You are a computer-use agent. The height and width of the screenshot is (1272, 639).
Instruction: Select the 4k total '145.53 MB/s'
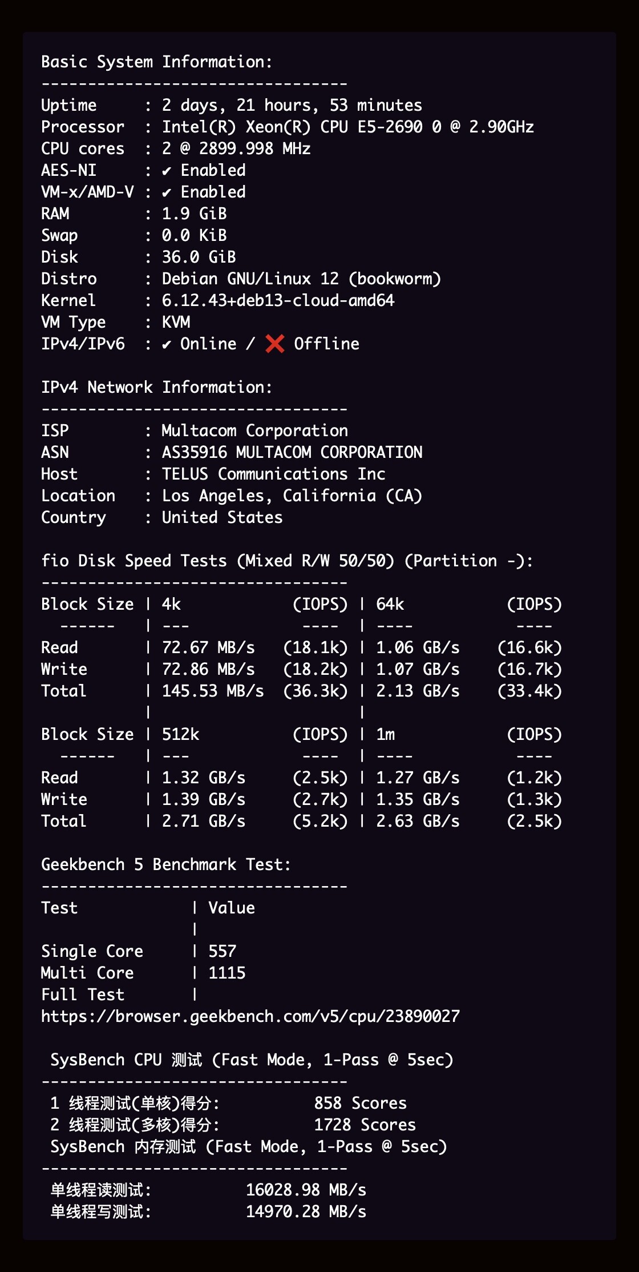[213, 691]
